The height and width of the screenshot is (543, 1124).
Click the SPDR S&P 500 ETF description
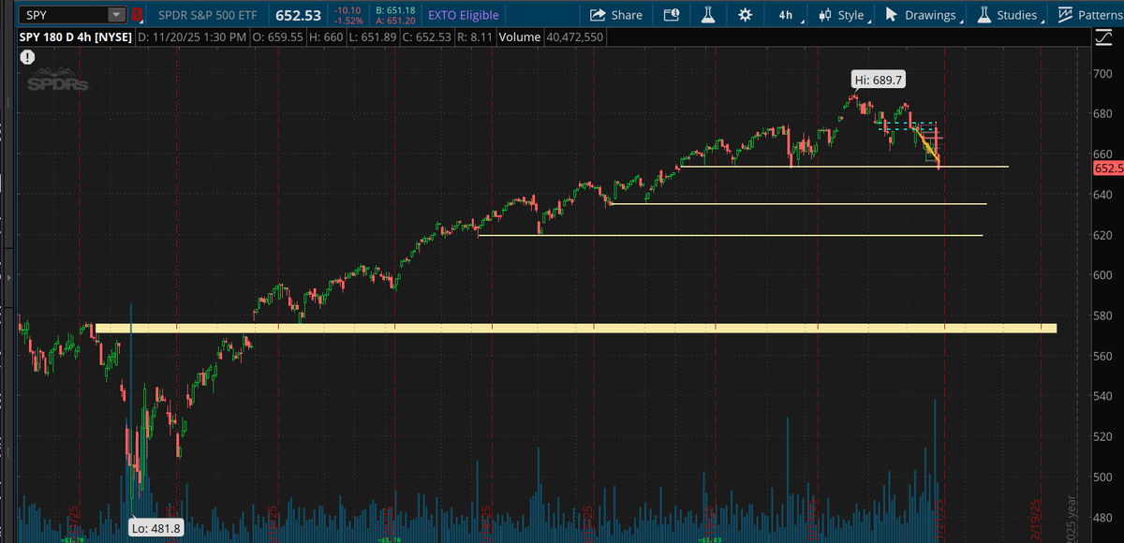206,15
